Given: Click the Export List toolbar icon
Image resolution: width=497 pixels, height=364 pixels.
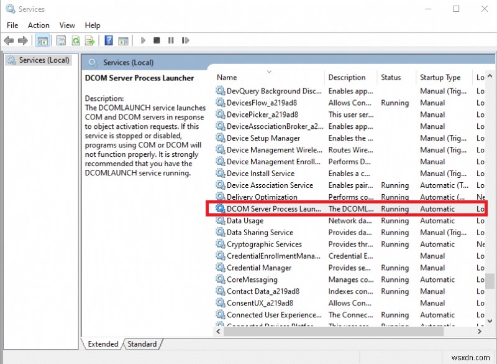Looking at the screenshot, I should tap(90, 40).
